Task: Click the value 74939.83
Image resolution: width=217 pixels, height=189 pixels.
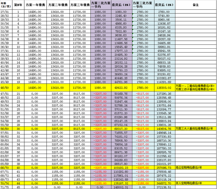Action: pyautogui.click(x=165, y=66)
